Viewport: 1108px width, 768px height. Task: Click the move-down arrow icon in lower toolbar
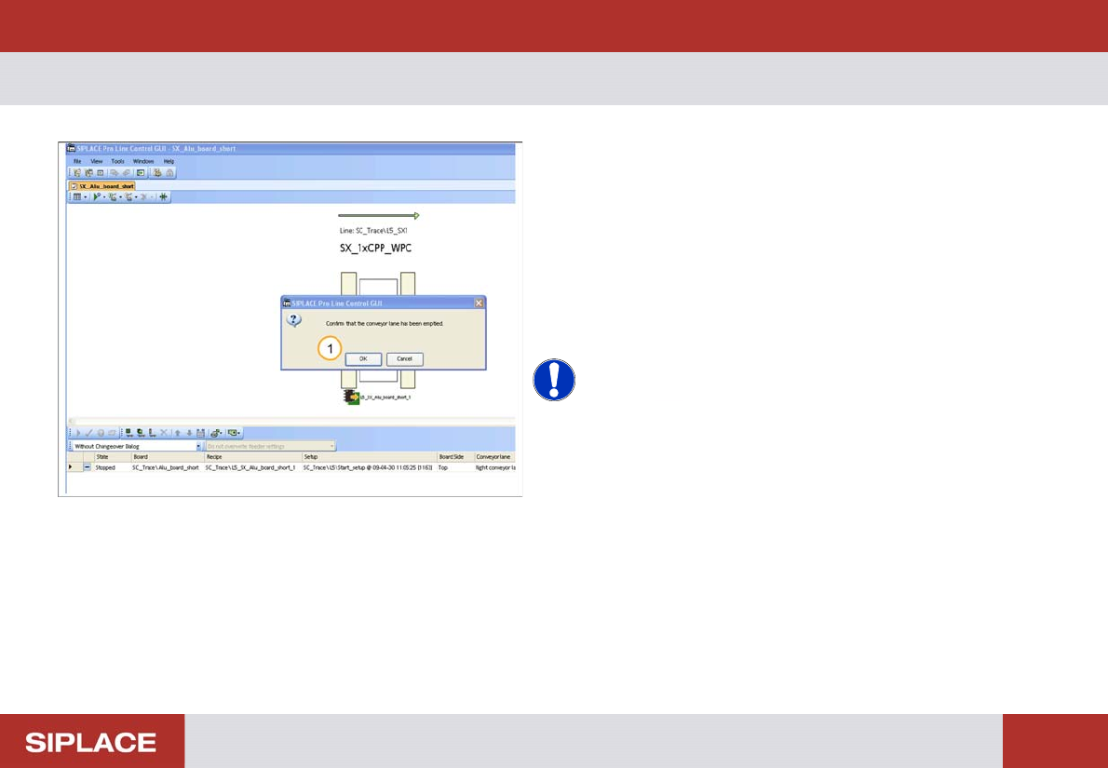tap(189, 433)
